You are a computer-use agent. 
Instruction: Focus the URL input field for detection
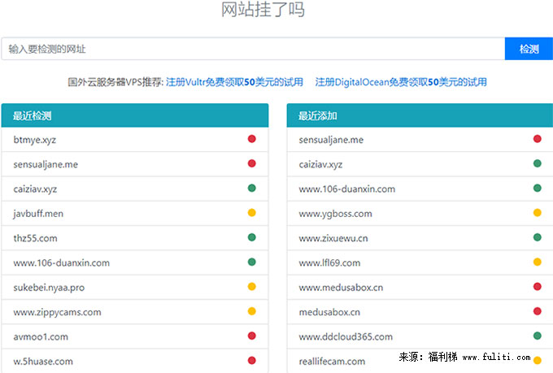point(252,49)
